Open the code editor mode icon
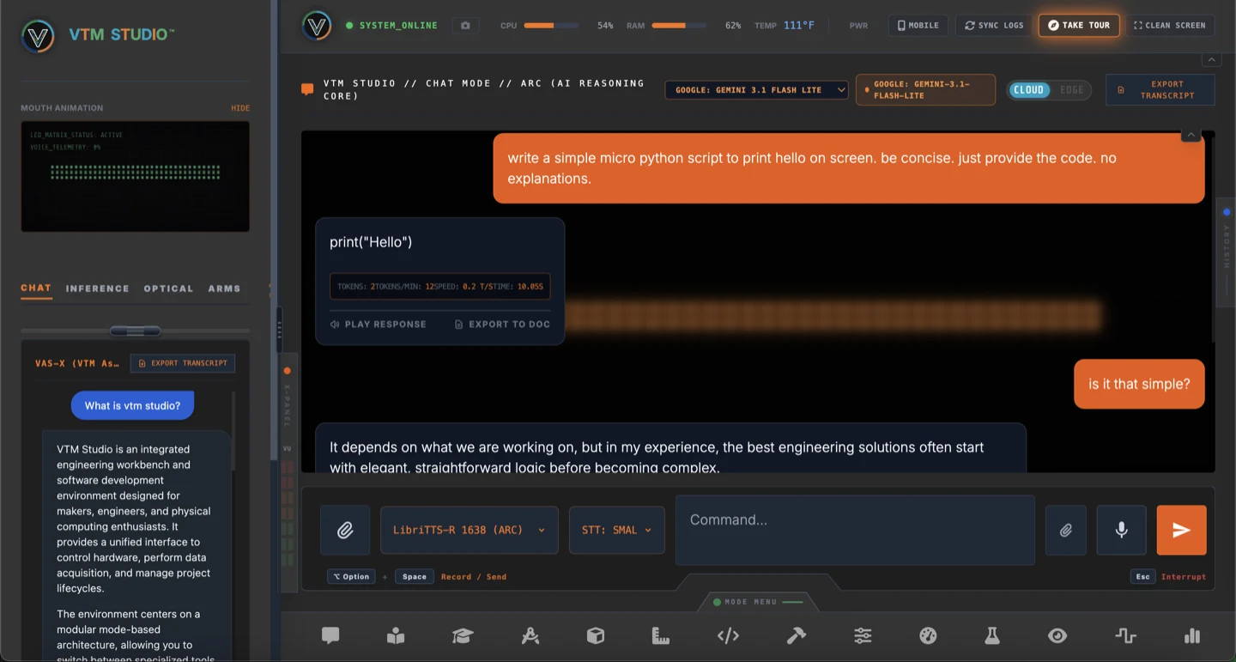 pyautogui.click(x=728, y=635)
